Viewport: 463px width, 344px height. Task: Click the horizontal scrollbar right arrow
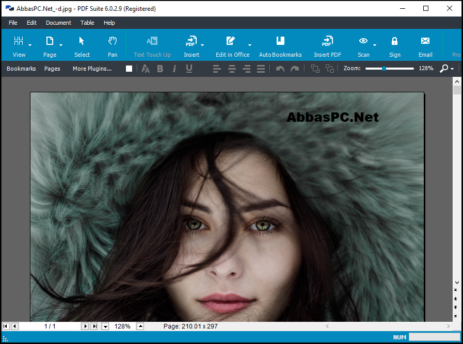click(x=448, y=326)
